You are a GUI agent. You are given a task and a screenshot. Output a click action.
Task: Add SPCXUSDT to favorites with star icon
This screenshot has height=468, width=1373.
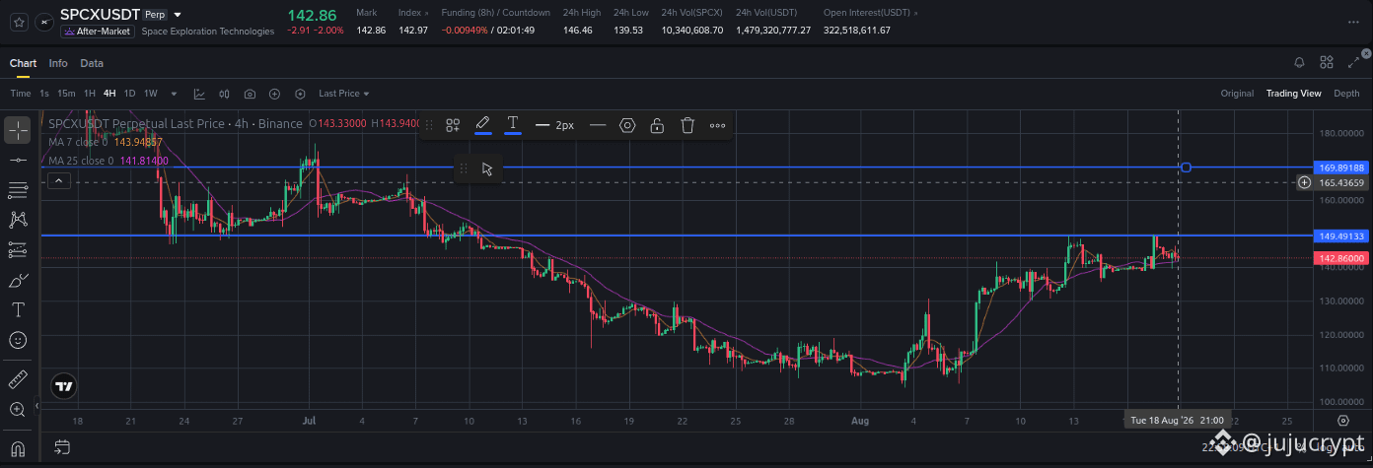pos(19,22)
